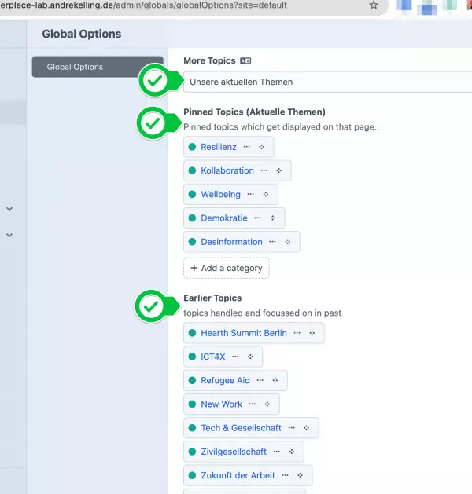Open the Tech & Gesellschaft category
The image size is (472, 494).
click(241, 428)
